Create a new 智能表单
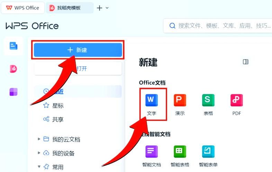The height and width of the screenshot is (172, 272). 208,156
